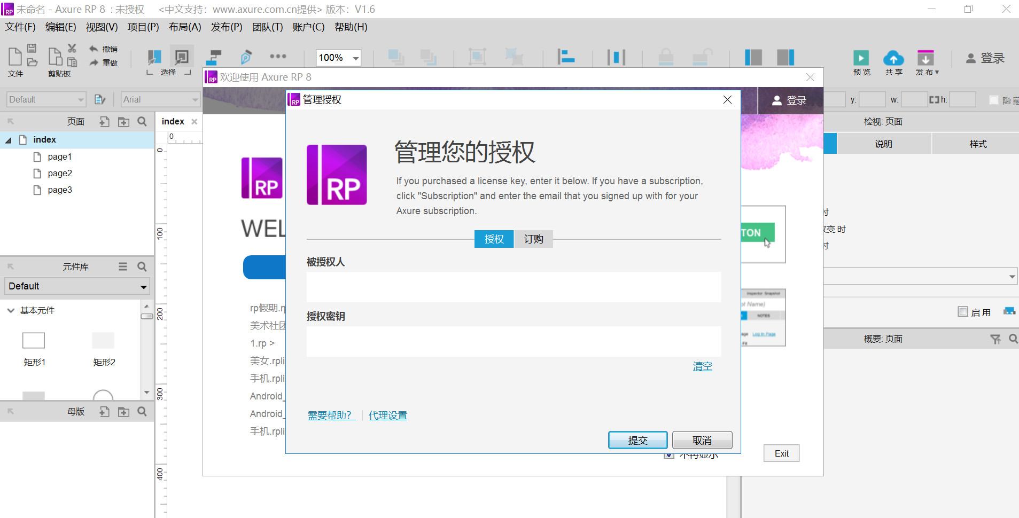Click the align left icon
Viewport: 1019px width, 518px height.
click(566, 57)
